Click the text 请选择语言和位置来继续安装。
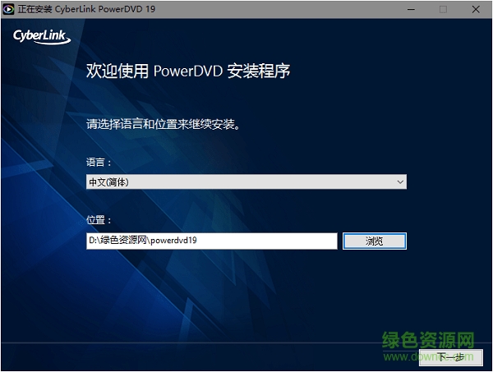The height and width of the screenshot is (372, 493). tap(164, 125)
